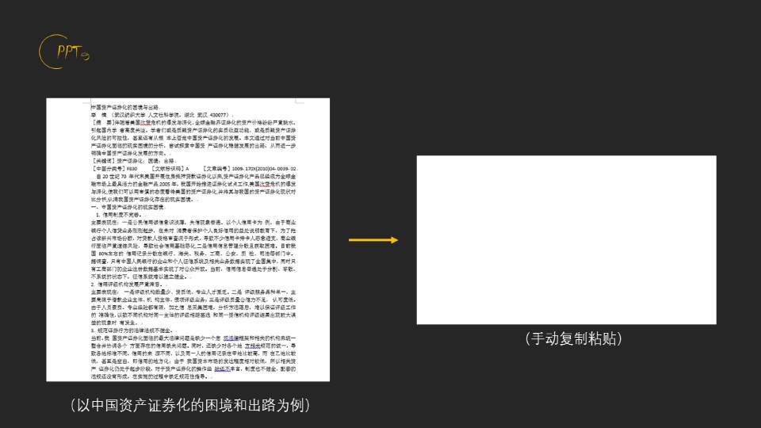The height and width of the screenshot is (428, 761).
Task: Click subheading "2. 信用评级机构发展严重滞后"
Action: tap(128, 283)
